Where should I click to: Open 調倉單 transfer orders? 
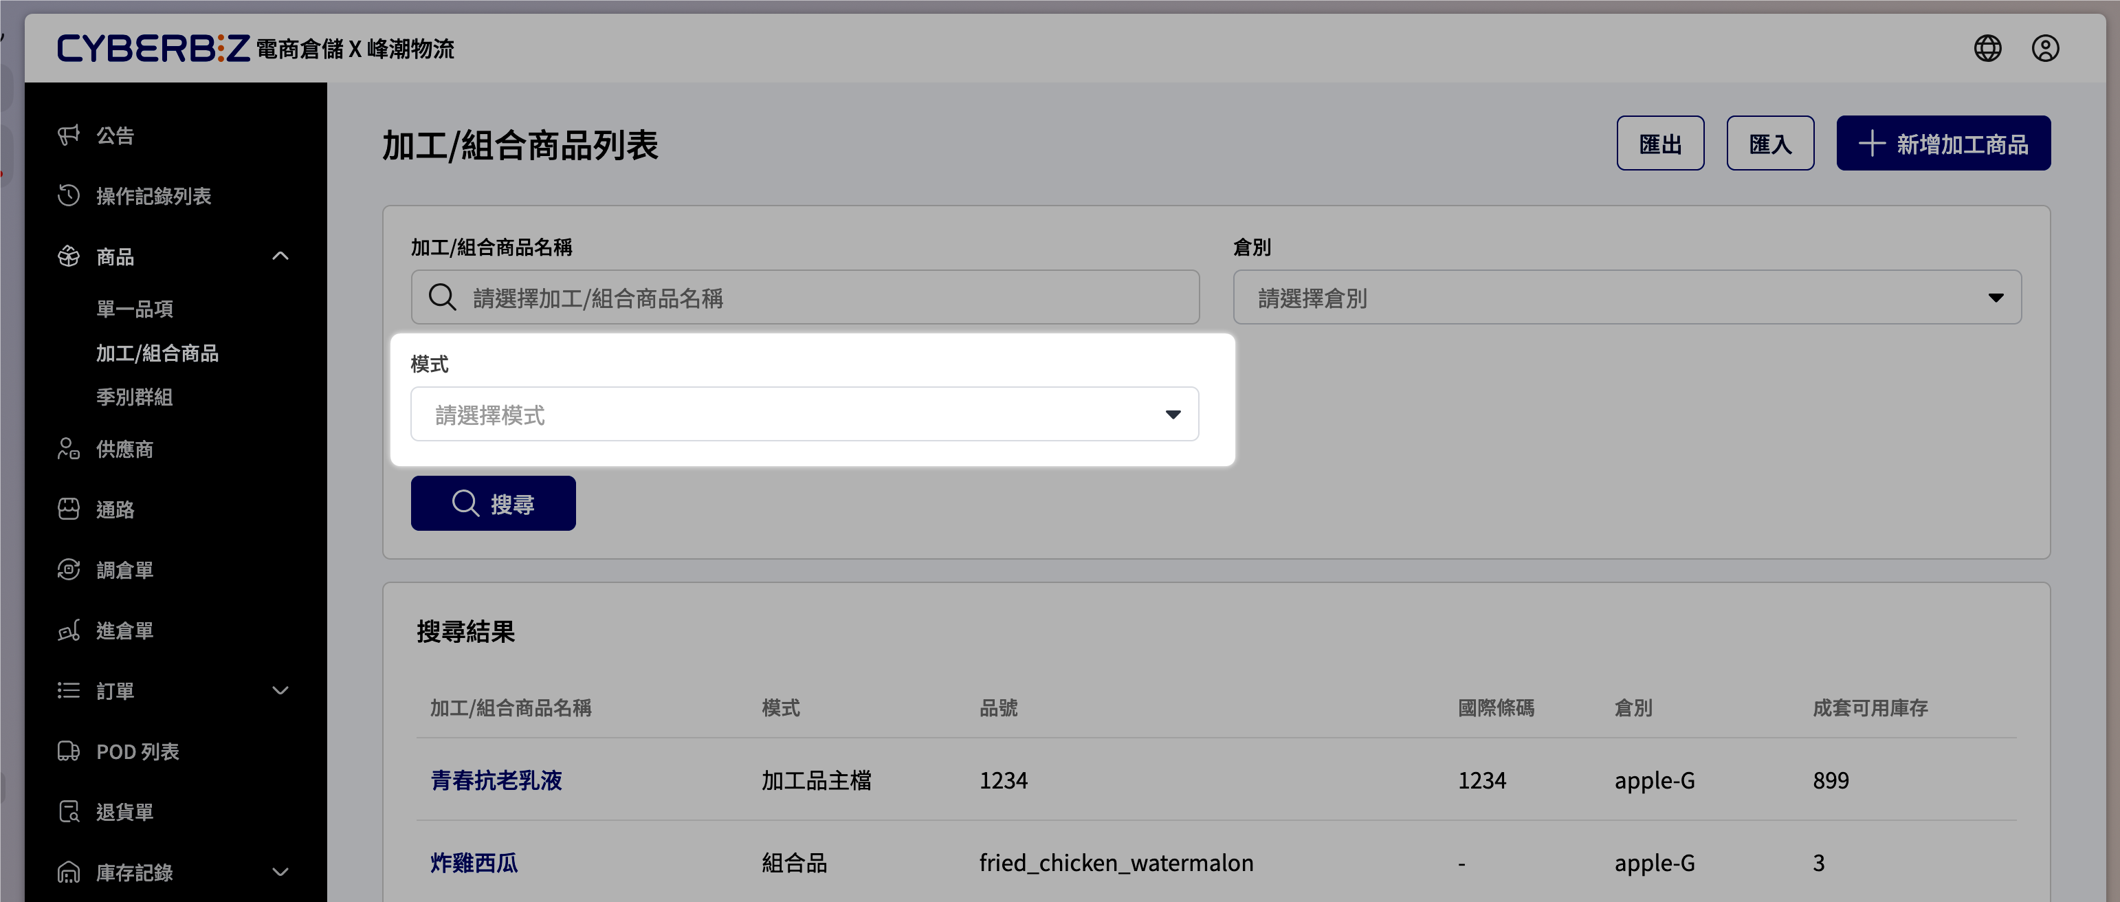click(x=176, y=569)
